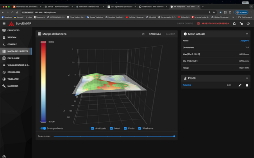Click the hamburger menu icon
The image size is (254, 158).
coord(4,24)
